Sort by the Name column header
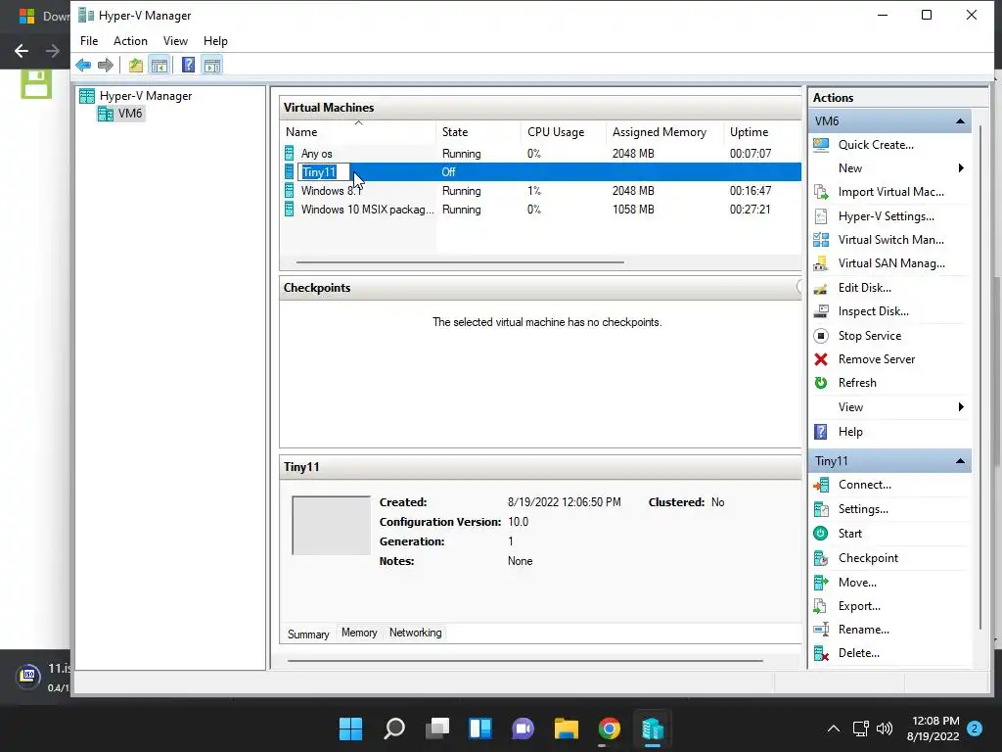Image resolution: width=1002 pixels, height=752 pixels. [358, 132]
